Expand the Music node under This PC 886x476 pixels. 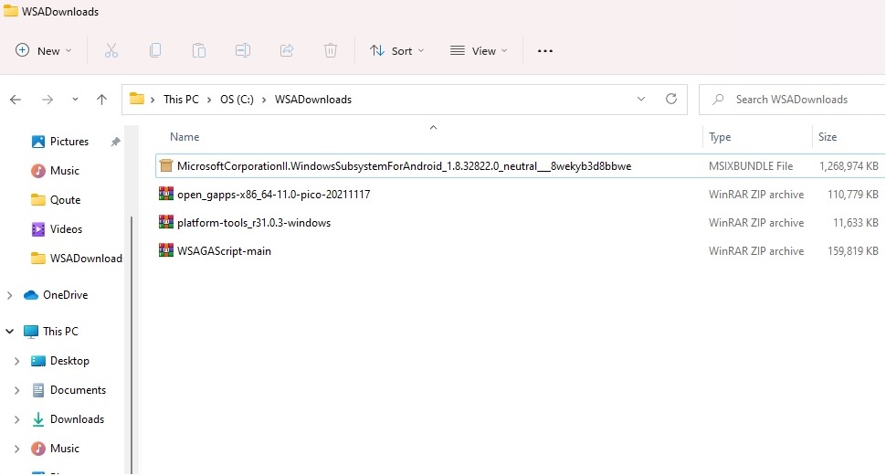tap(17, 449)
